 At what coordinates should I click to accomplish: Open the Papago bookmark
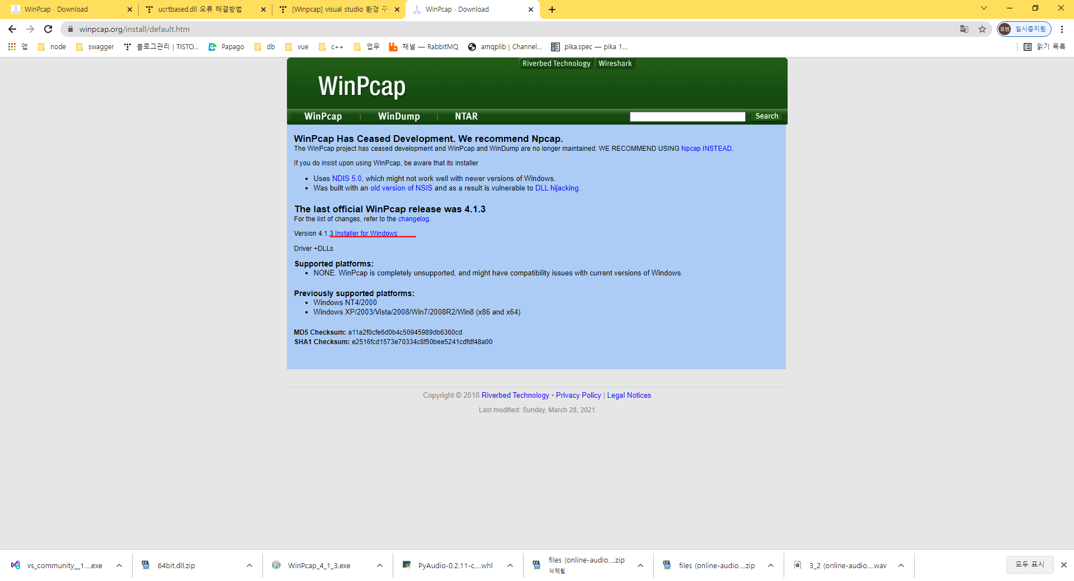[227, 47]
